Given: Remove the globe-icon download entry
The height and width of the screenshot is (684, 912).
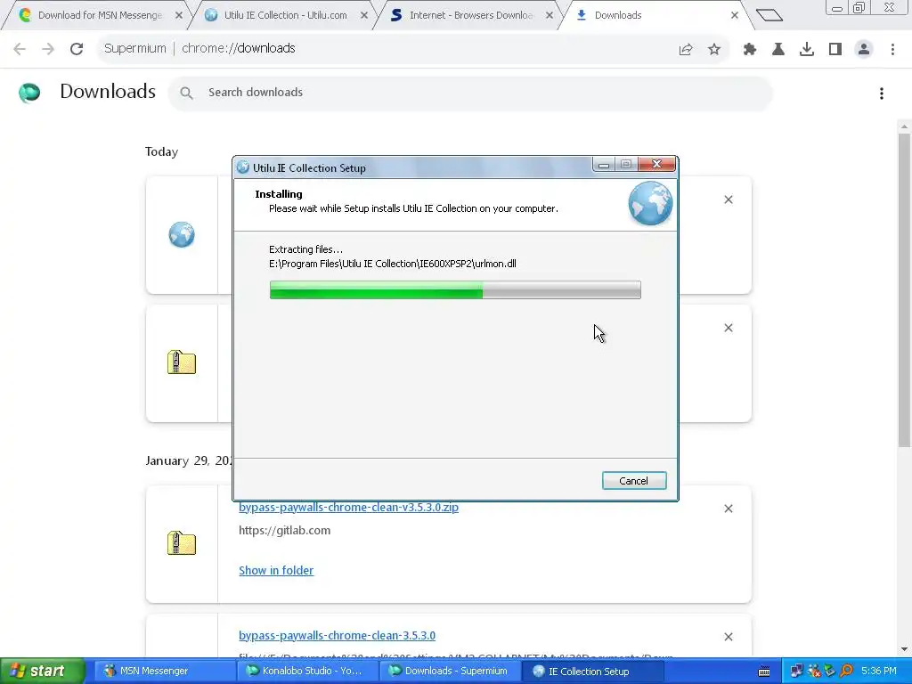Looking at the screenshot, I should click(x=729, y=199).
